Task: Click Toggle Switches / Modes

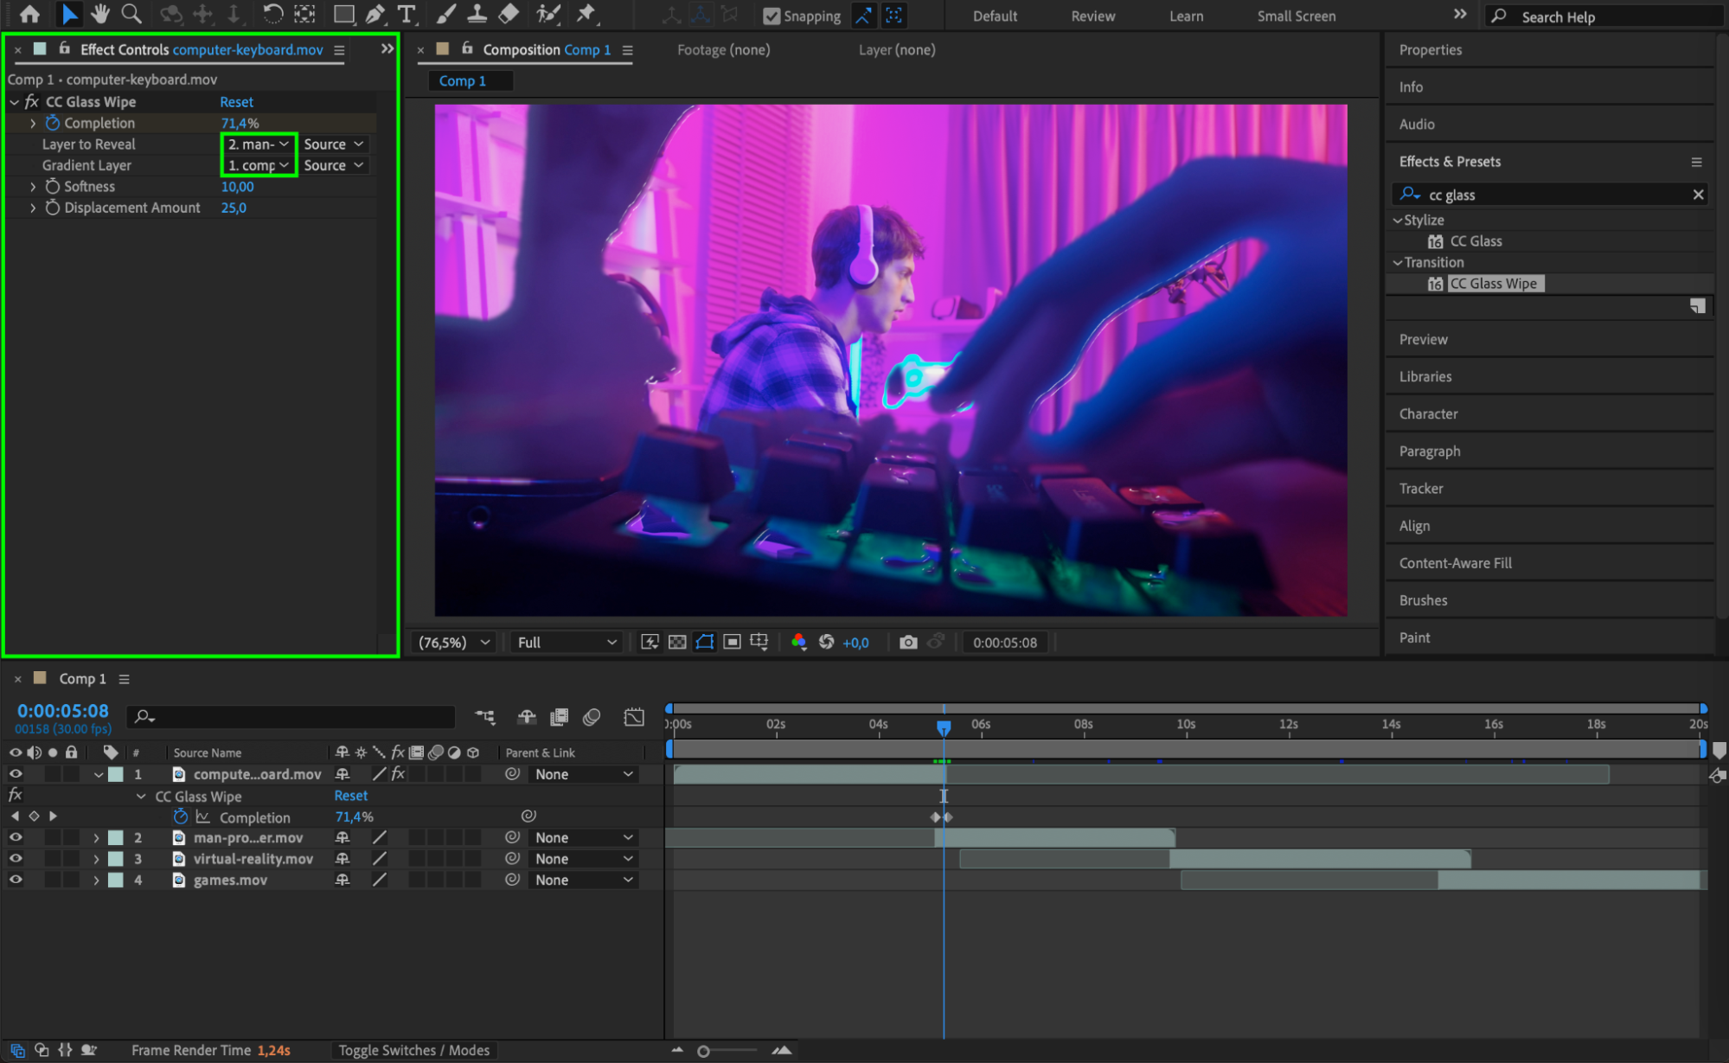Action: (413, 1050)
